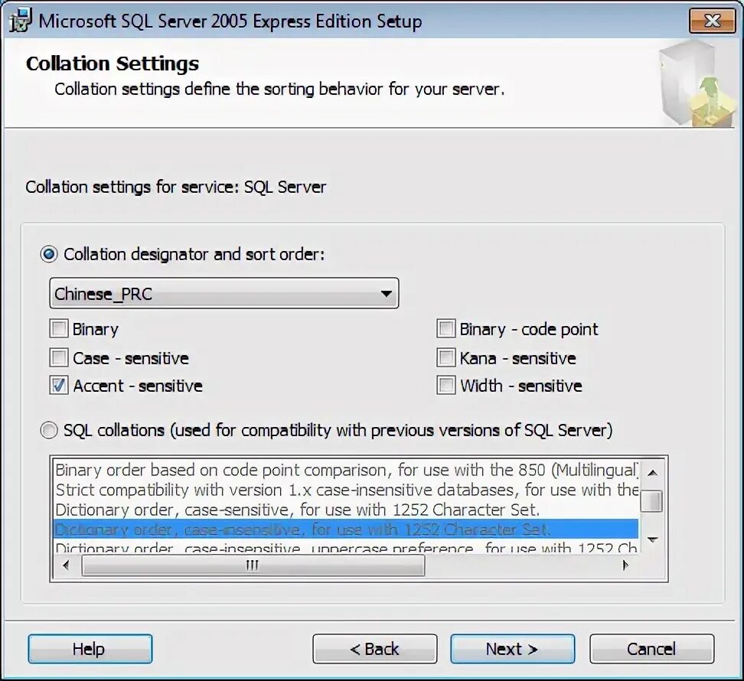The image size is (744, 681).
Task: Enable the Kana - sensitive checkbox
Action: point(446,357)
